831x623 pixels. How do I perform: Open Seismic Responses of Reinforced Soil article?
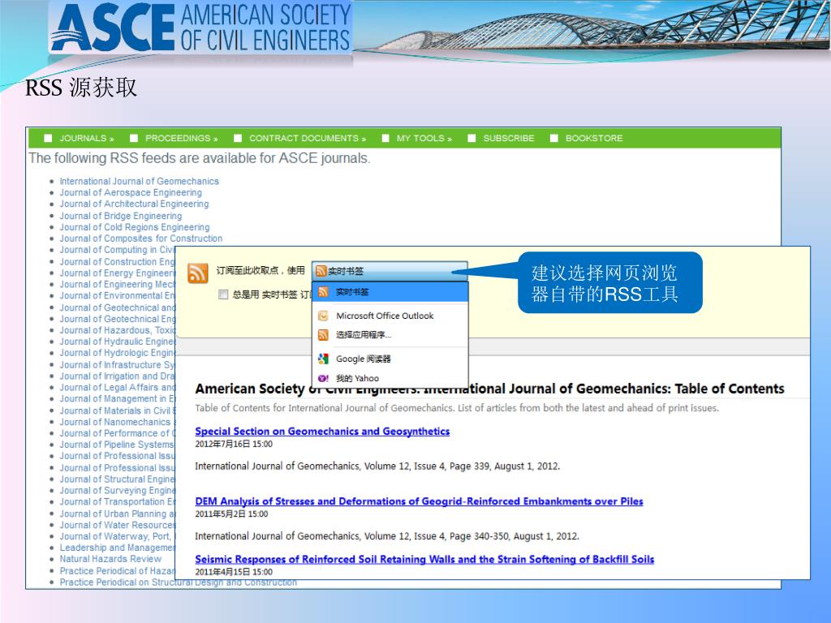[424, 559]
